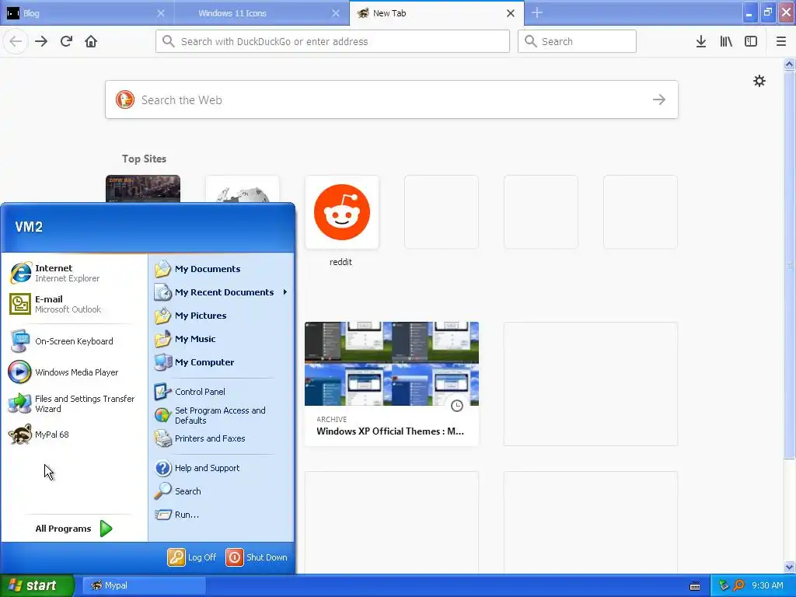Select Mypal taskbar button
The height and width of the screenshot is (597, 796).
point(144,585)
